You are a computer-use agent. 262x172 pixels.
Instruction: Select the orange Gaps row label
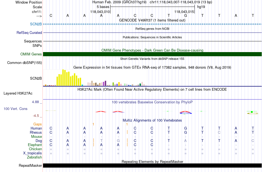coord(38,124)
